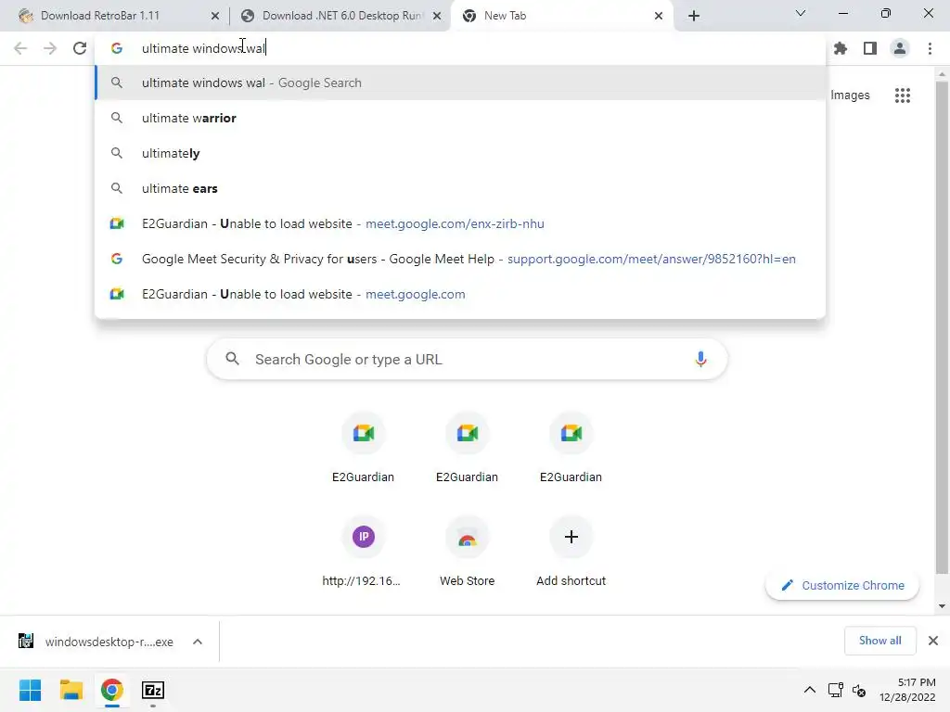The image size is (950, 712).
Task: Open Google Meet Security & Privacy suggestion
Action: (460, 259)
